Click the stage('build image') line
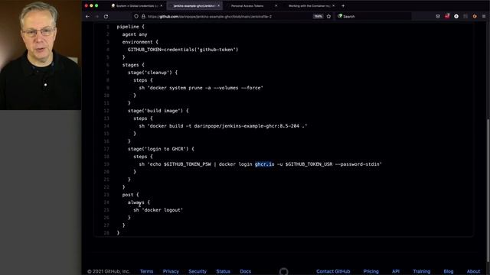490x275 pixels. [x=158, y=111]
